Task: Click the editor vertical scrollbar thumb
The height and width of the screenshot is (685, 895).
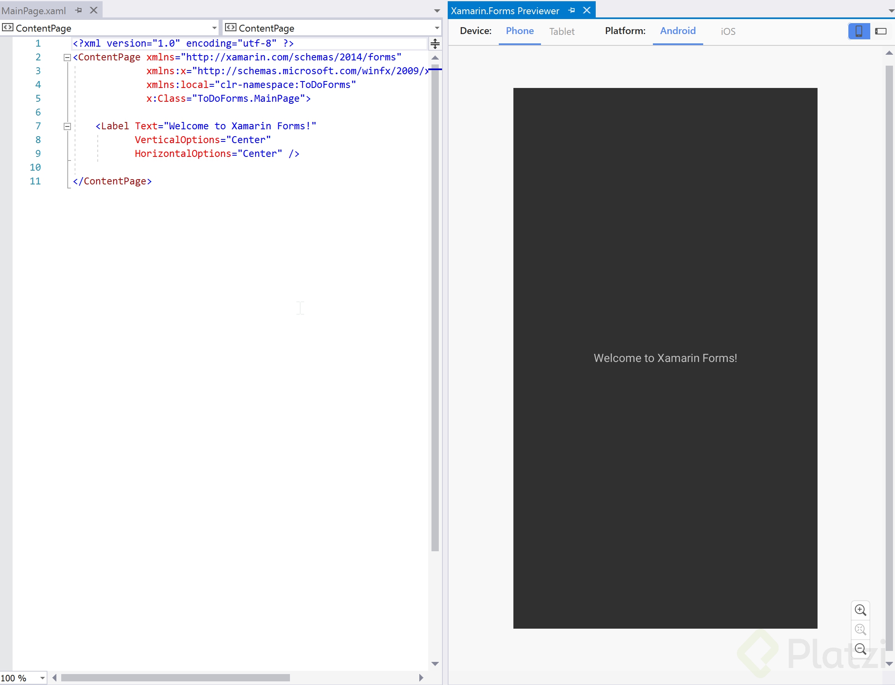Action: click(435, 308)
